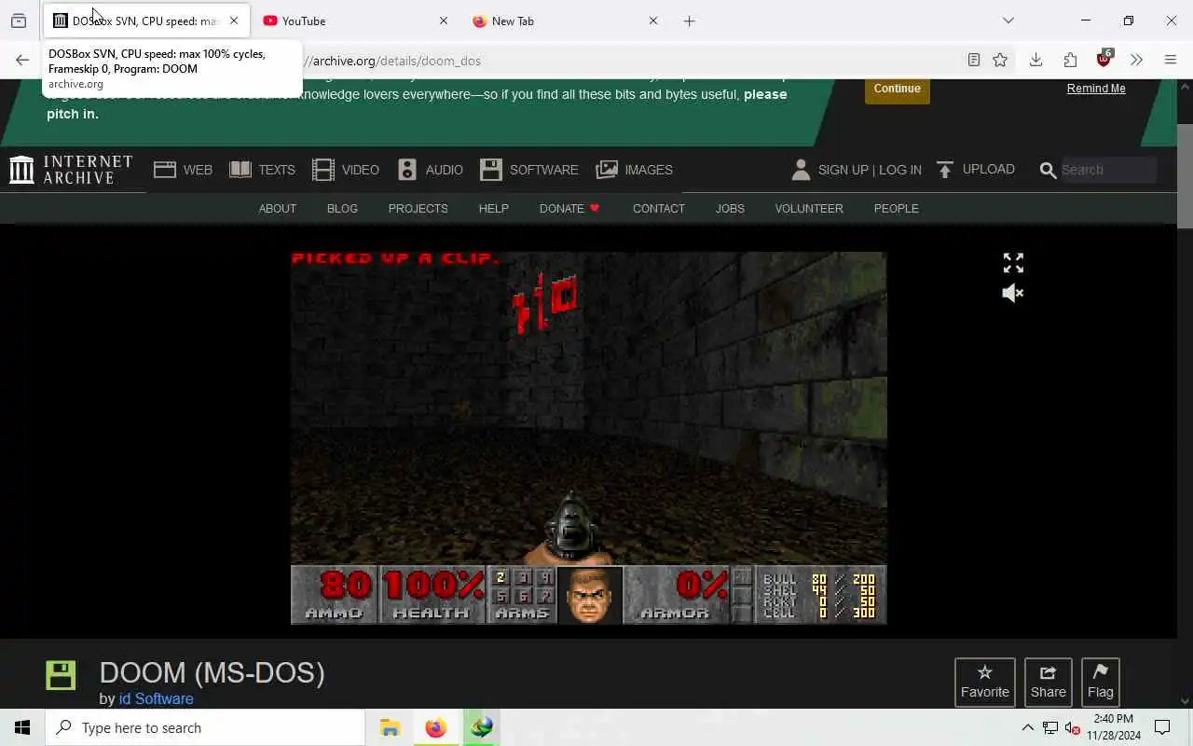Enter fullscreen mode for the emulator
1193x746 pixels.
tap(1013, 263)
